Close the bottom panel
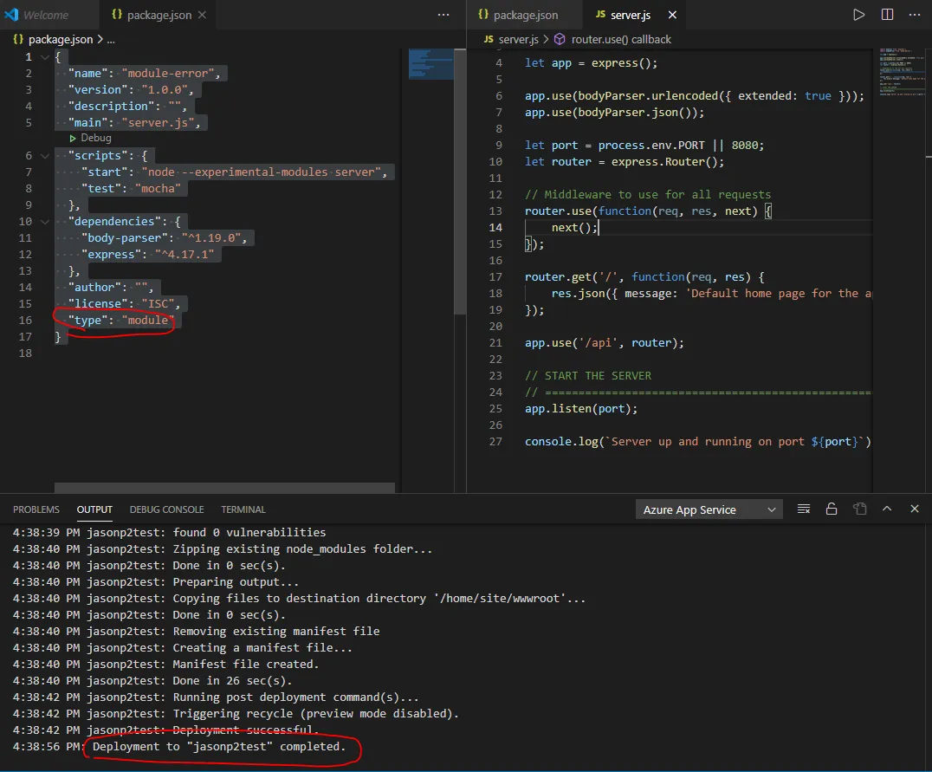 point(915,509)
